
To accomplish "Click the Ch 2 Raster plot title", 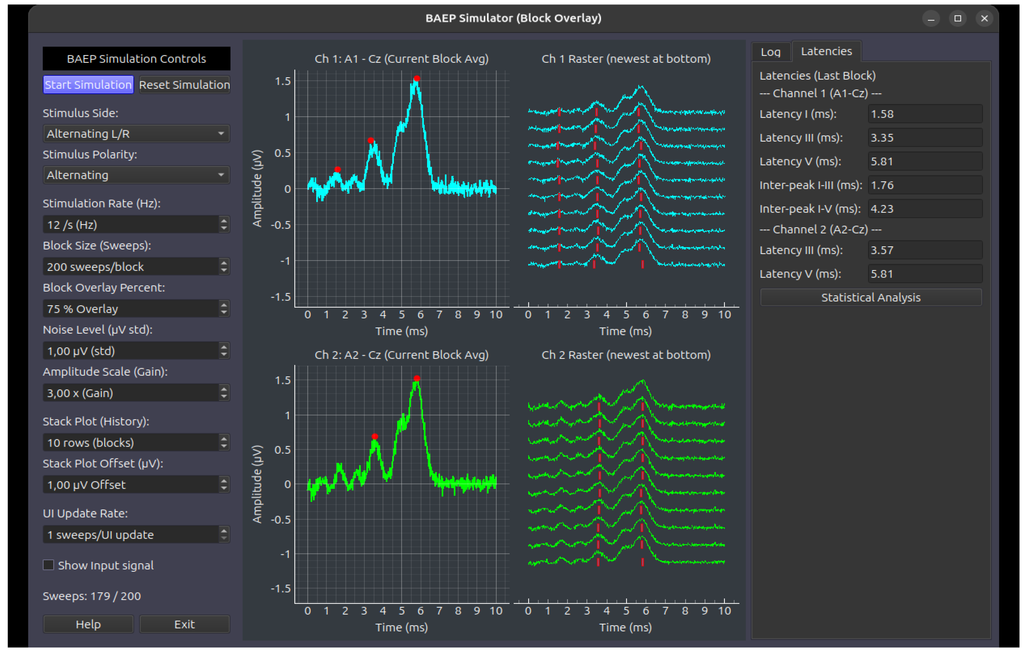I will 626,355.
